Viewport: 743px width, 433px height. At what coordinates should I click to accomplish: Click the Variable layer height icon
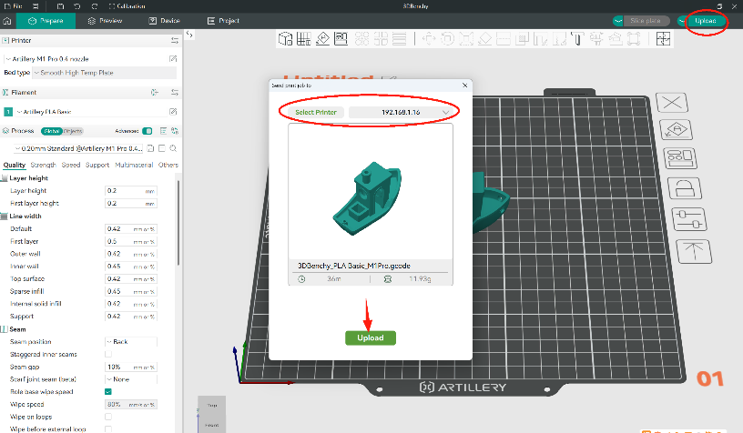[400, 39]
